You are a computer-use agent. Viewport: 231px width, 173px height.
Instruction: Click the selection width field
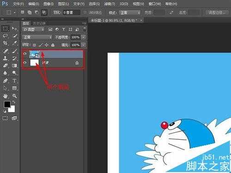coord(159,12)
